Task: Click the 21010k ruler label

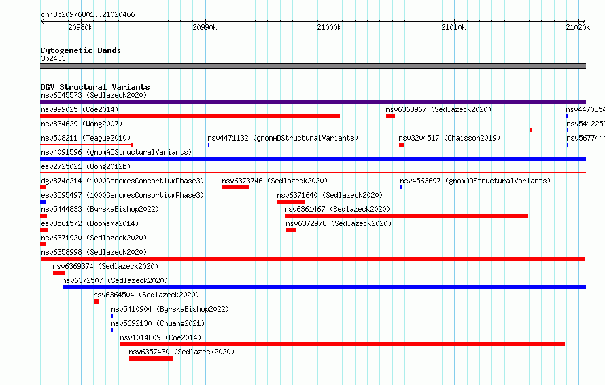Action: click(453, 27)
